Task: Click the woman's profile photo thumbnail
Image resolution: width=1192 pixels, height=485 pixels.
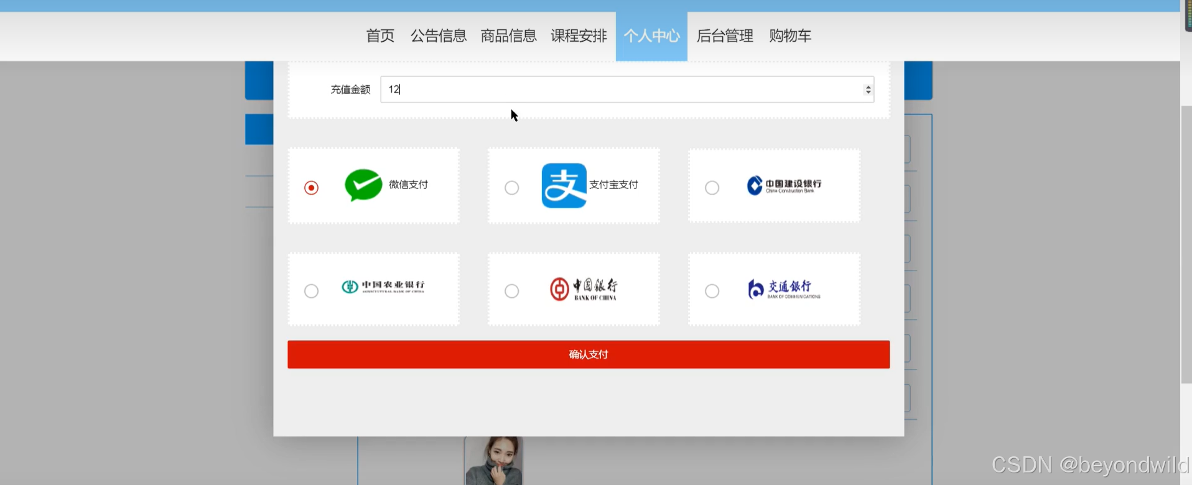Action: [x=494, y=461]
